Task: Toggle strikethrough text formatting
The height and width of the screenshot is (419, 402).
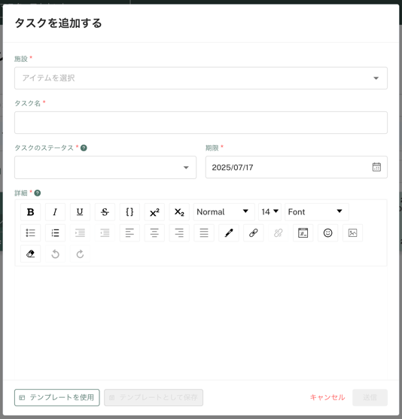Action: 105,212
